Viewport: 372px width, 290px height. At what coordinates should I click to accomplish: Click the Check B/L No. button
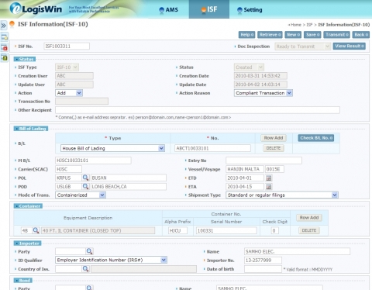tap(316, 138)
